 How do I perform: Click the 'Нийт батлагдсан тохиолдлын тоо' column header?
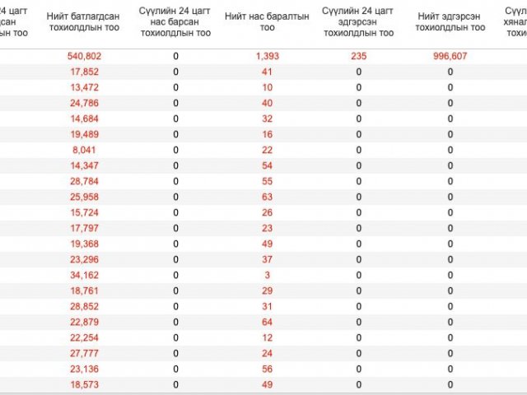[83, 22]
